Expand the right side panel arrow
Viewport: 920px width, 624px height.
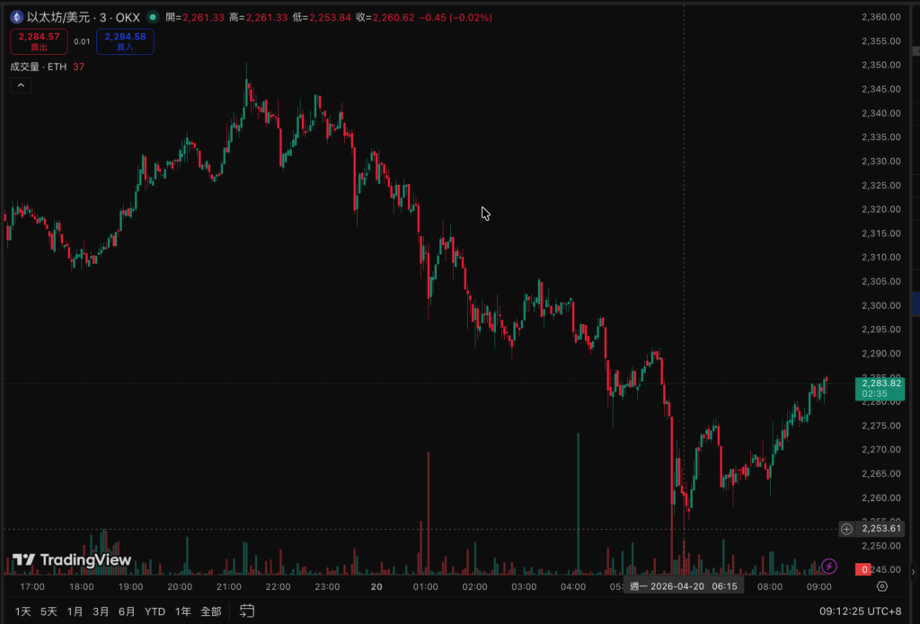click(915, 572)
